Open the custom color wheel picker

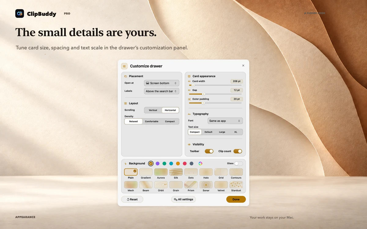click(200, 163)
